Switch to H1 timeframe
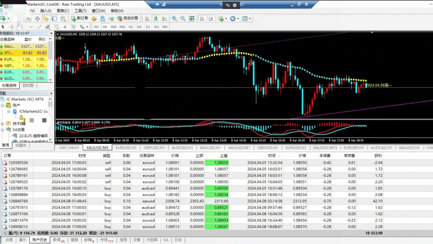 (131, 27)
